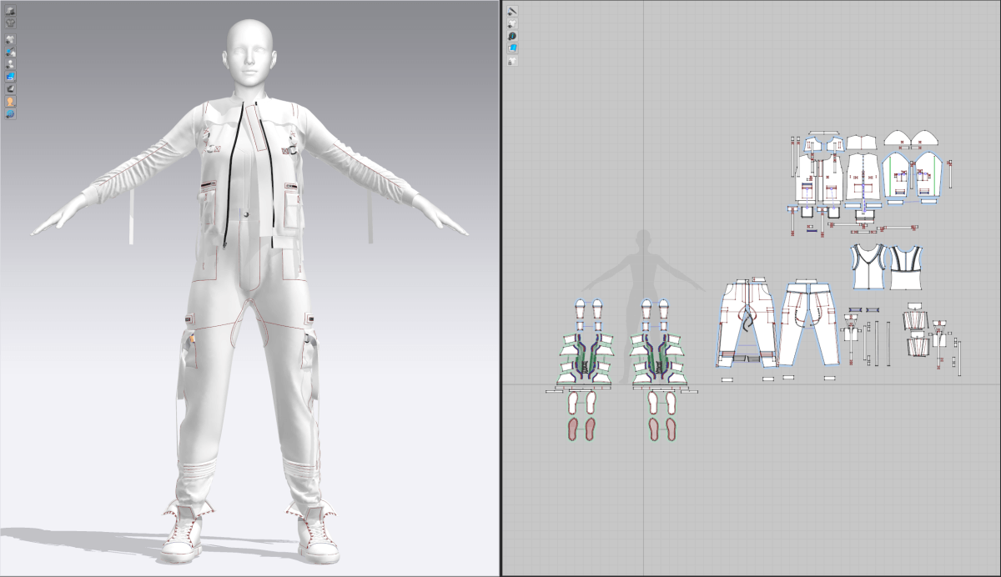This screenshot has width=1001, height=577.
Task: Toggle the globe environment display icon
Action: (x=11, y=113)
